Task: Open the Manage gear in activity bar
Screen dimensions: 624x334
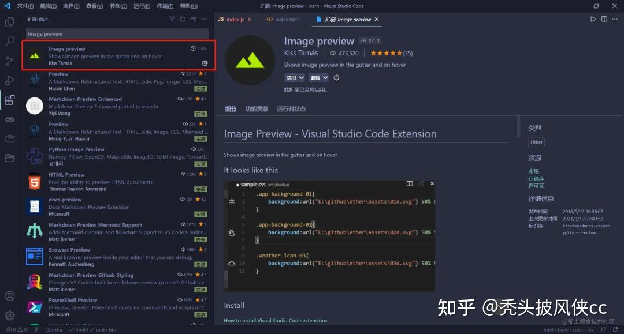Action: coord(10,316)
